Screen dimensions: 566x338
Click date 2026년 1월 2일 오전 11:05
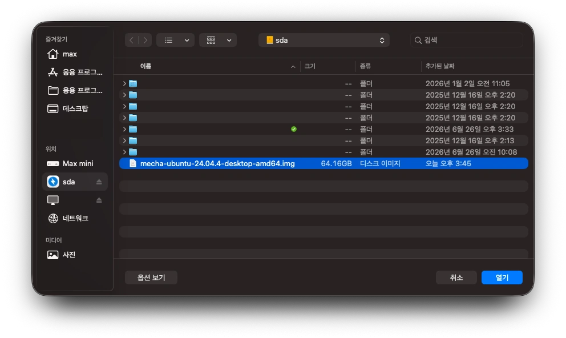tap(467, 83)
